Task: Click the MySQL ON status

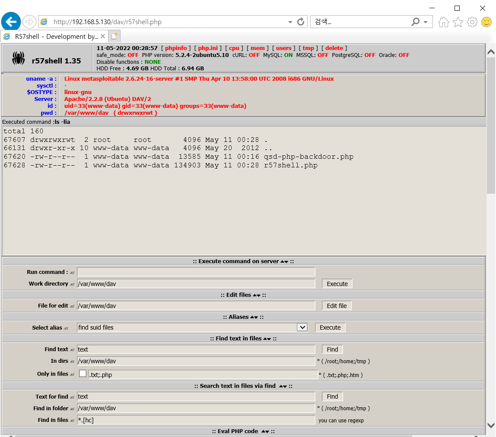Action: point(288,55)
